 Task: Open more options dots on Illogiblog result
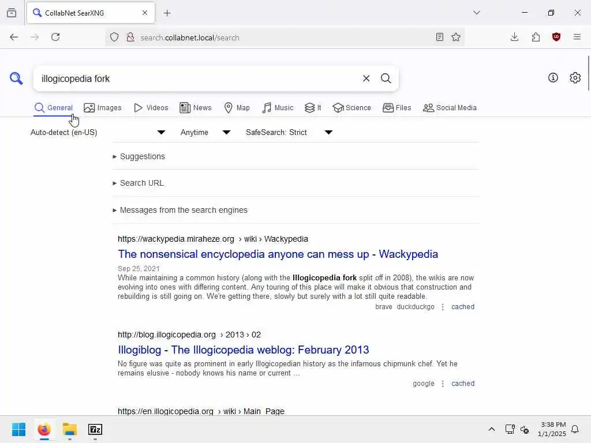click(443, 384)
